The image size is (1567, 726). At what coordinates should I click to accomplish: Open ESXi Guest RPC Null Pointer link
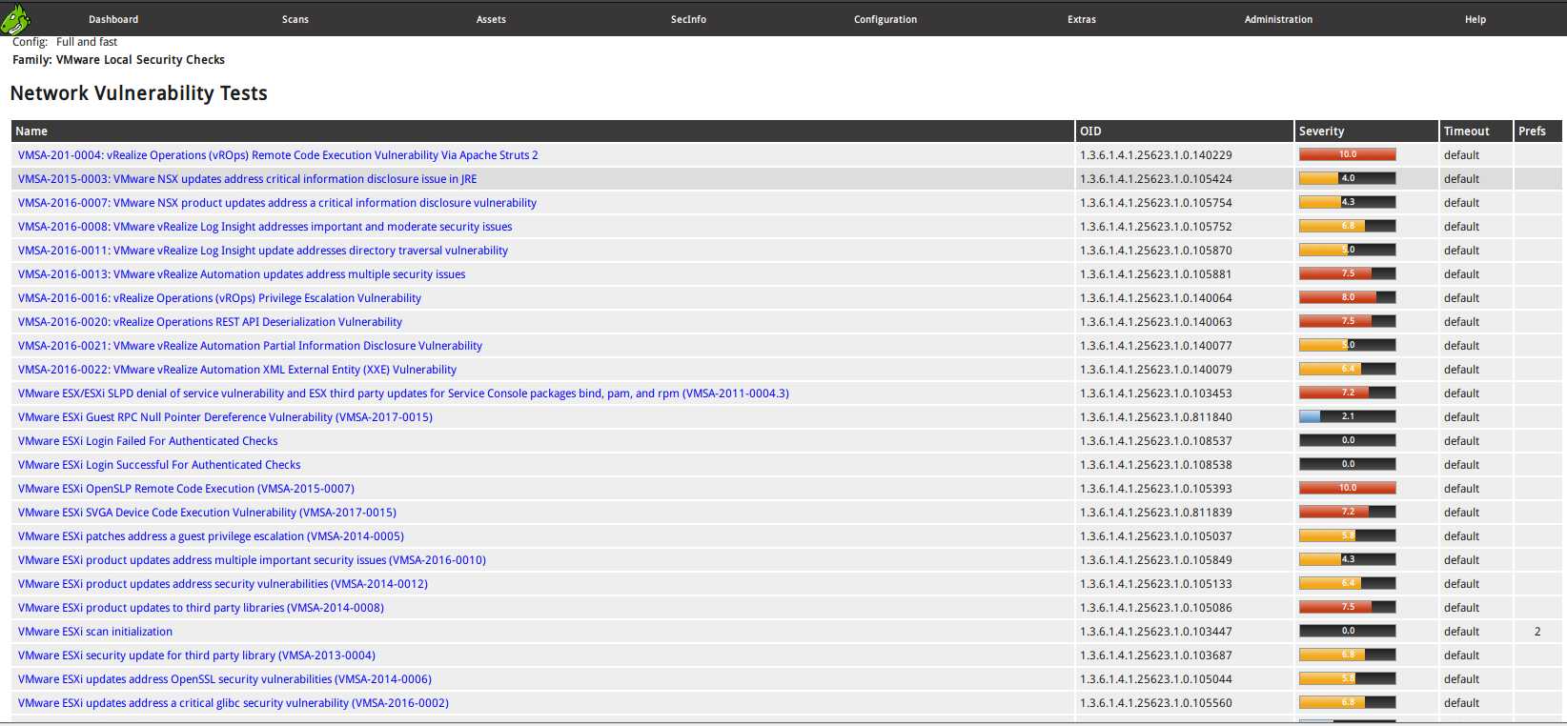(x=225, y=417)
